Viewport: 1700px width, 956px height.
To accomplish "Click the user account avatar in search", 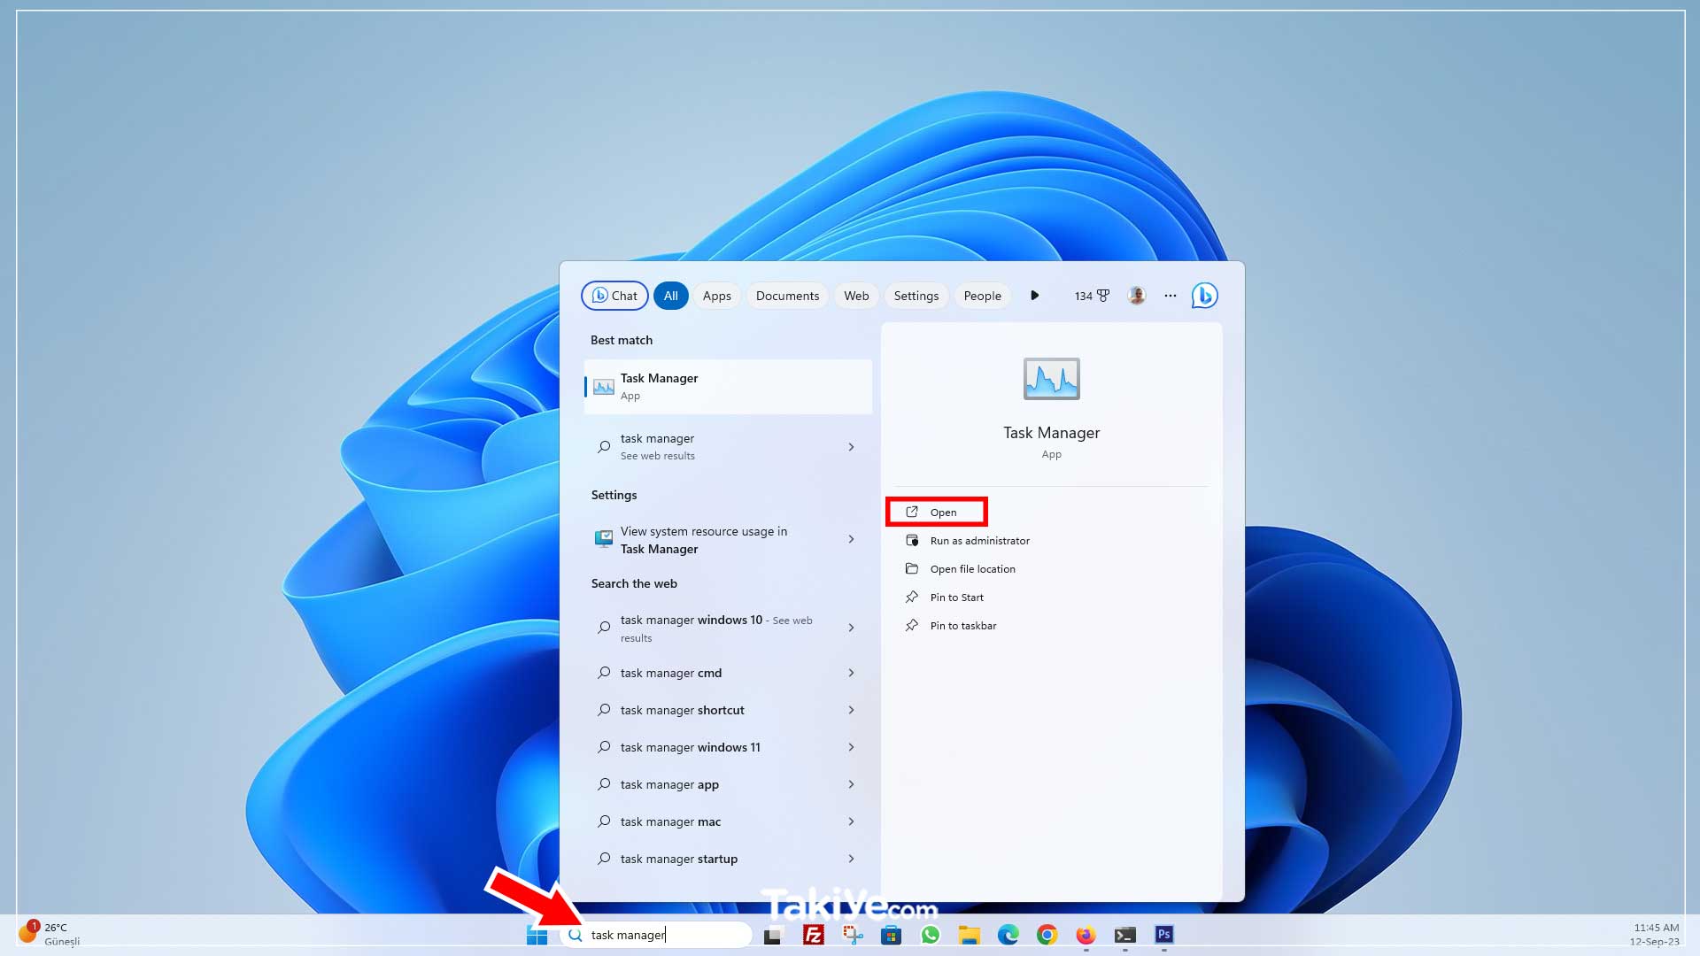I will [x=1136, y=295].
